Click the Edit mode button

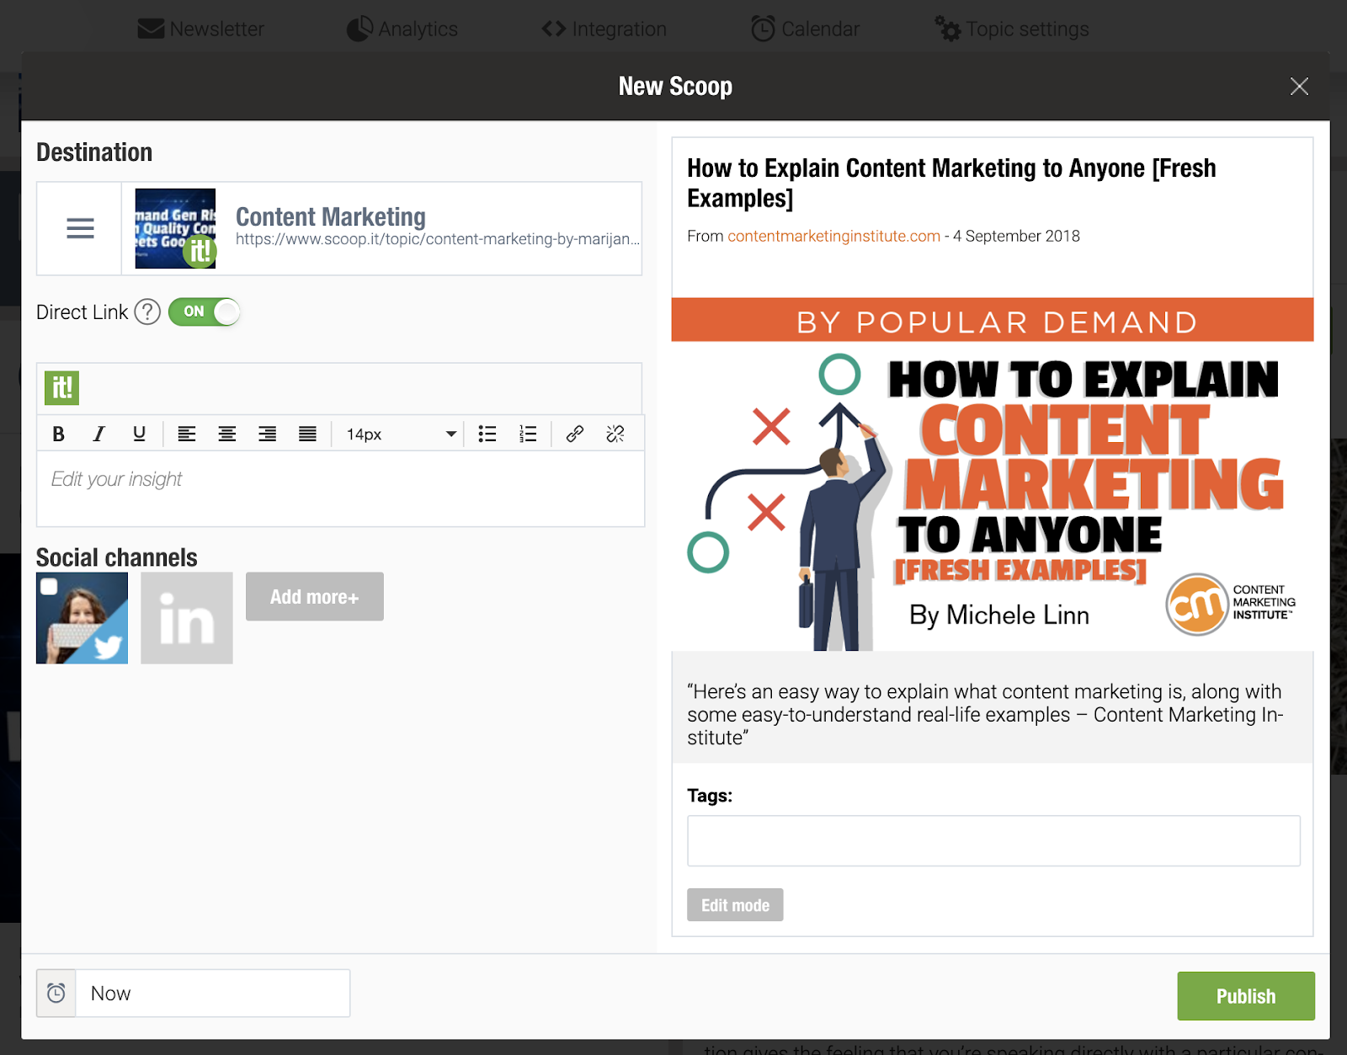tap(735, 905)
